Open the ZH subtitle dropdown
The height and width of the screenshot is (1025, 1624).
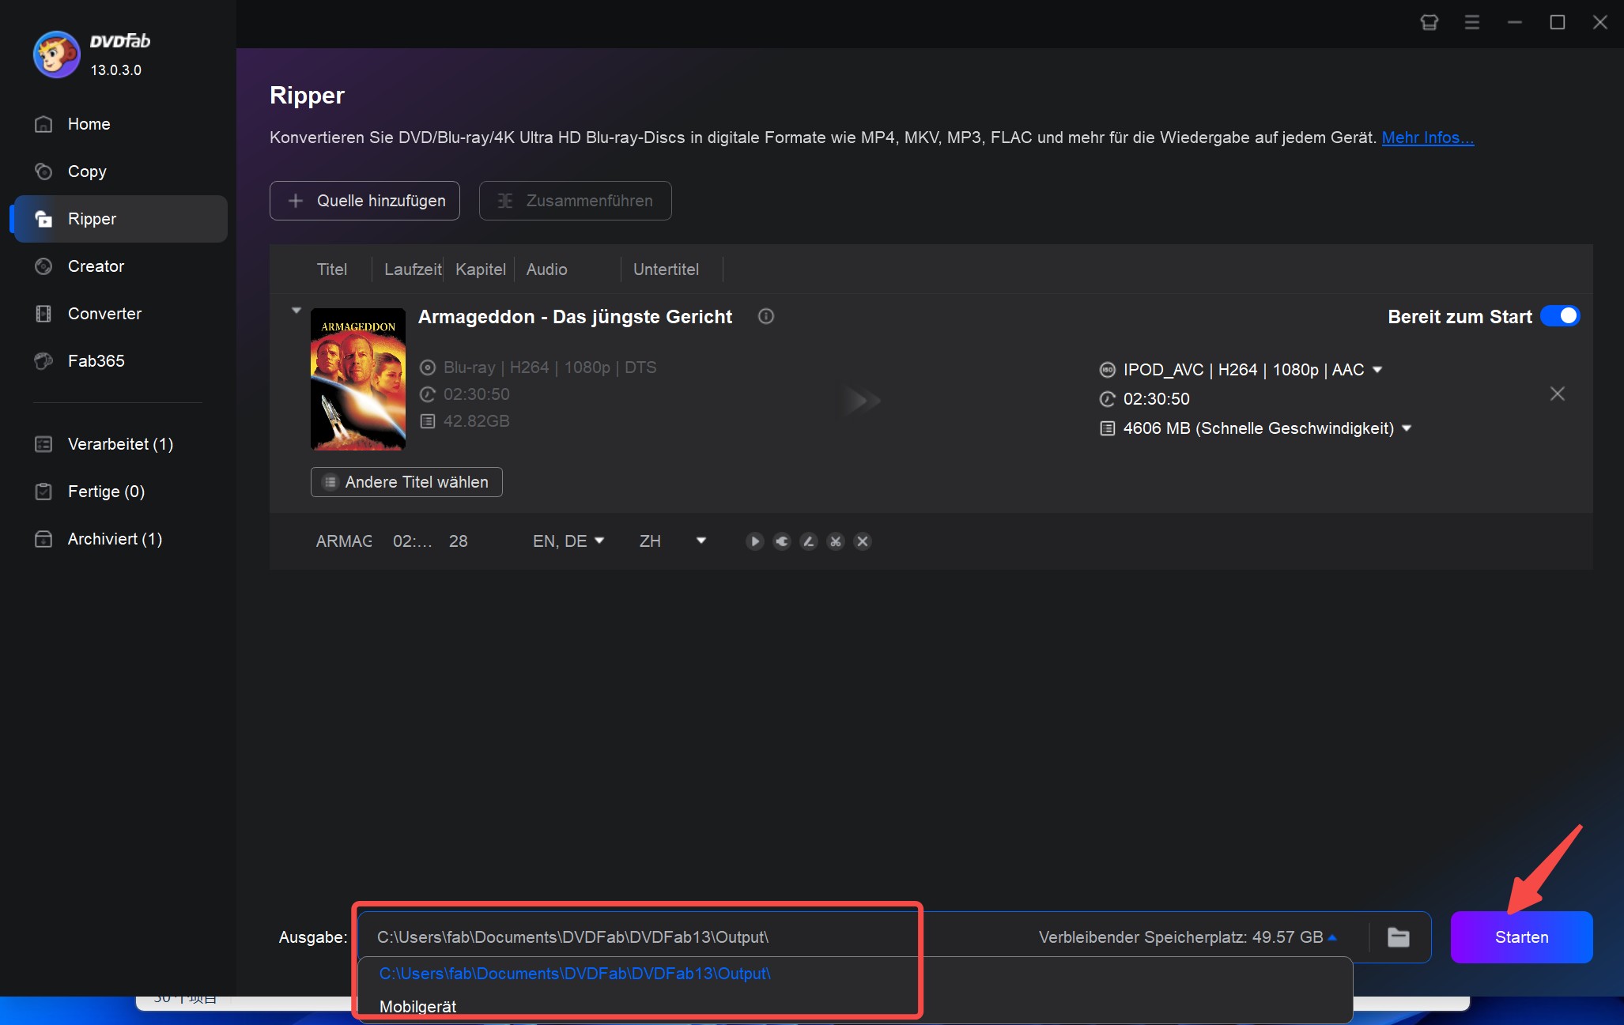pos(701,541)
